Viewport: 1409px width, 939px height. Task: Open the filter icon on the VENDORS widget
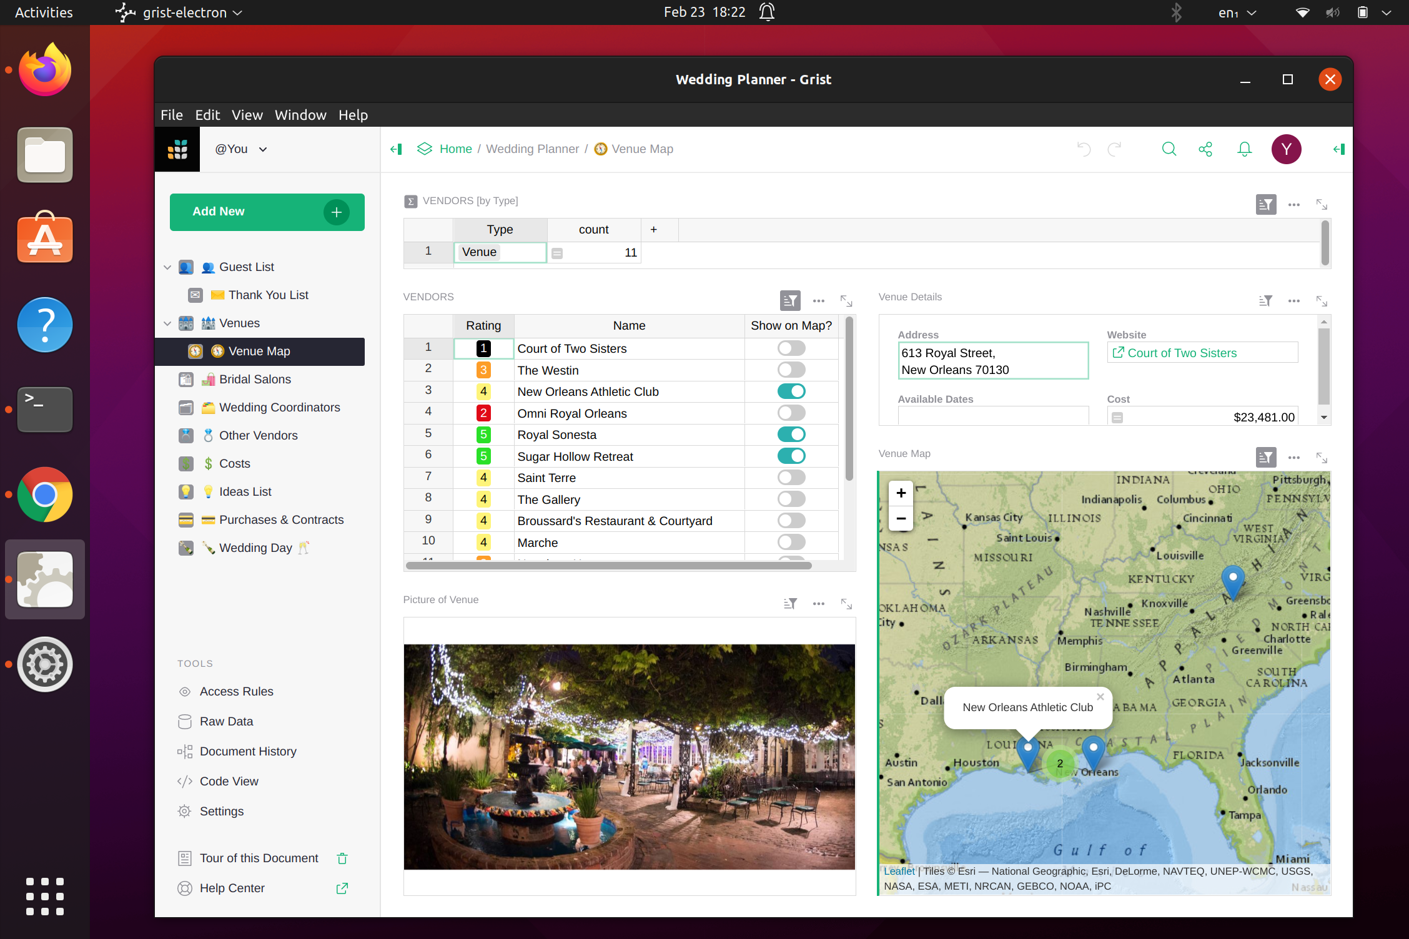tap(789, 300)
